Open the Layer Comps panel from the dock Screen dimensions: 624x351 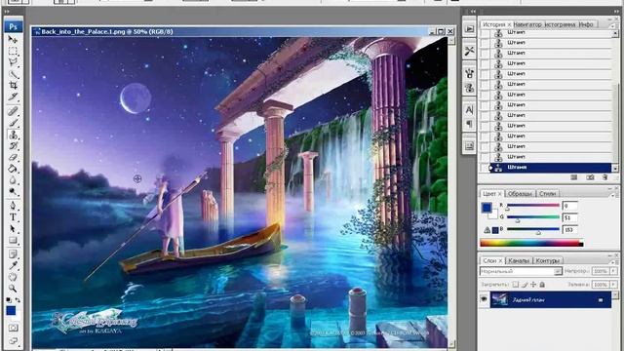[469, 146]
